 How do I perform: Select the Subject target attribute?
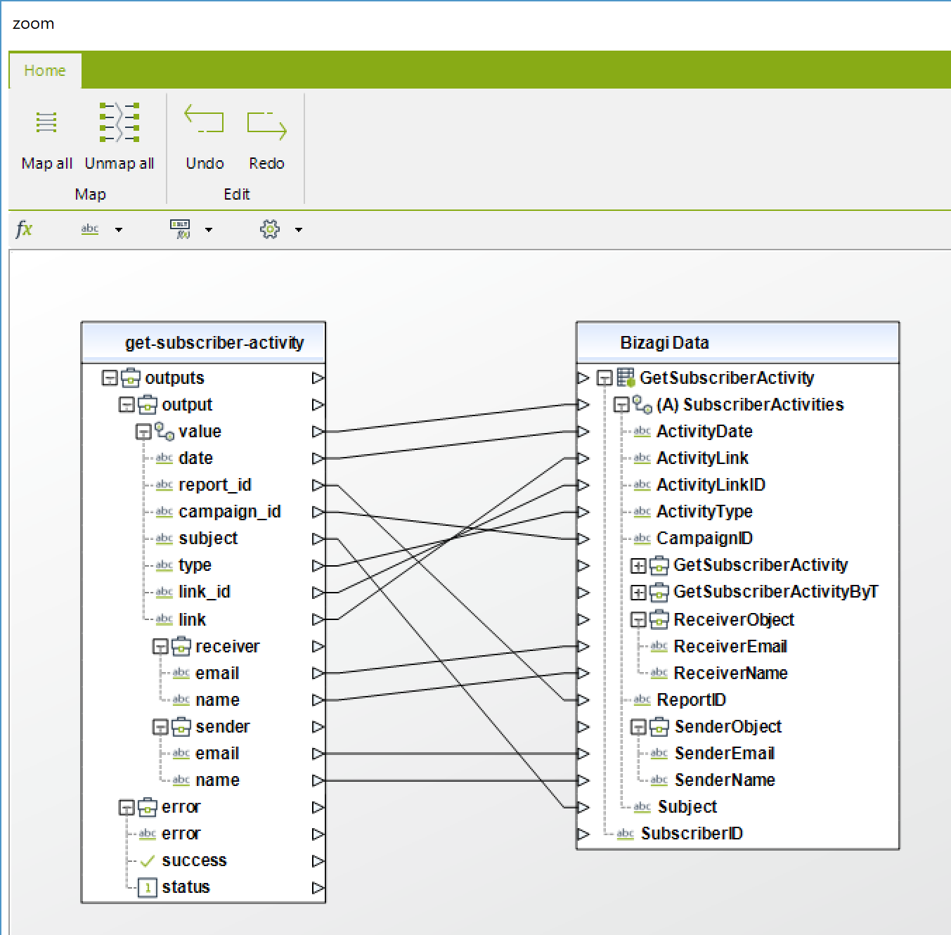(688, 807)
